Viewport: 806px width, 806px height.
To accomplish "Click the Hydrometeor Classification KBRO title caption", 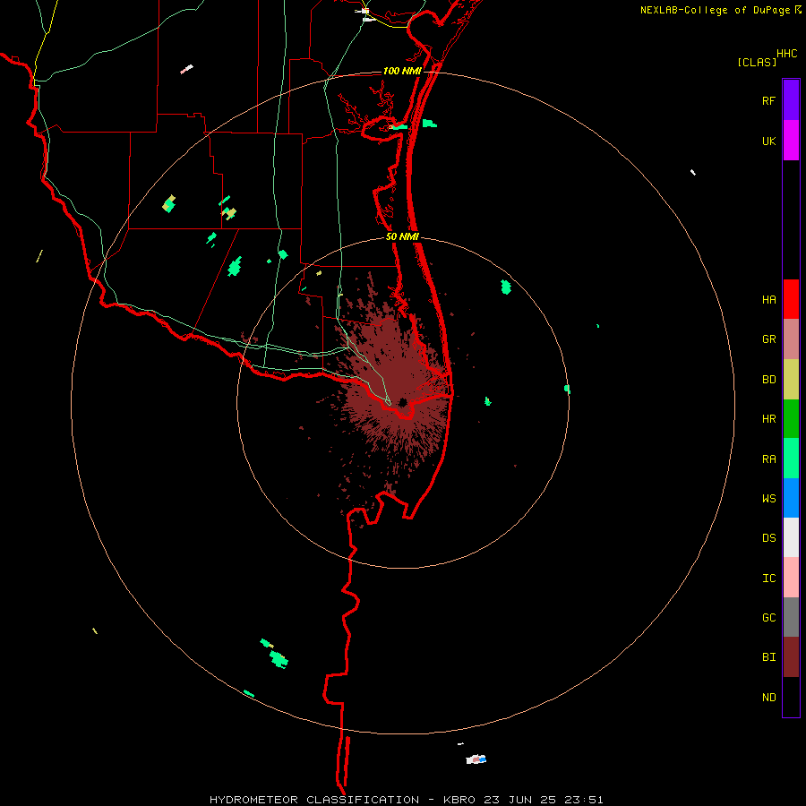I will pyautogui.click(x=406, y=800).
